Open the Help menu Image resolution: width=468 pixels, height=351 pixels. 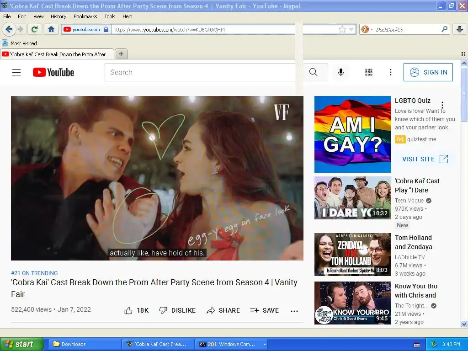coord(127,16)
